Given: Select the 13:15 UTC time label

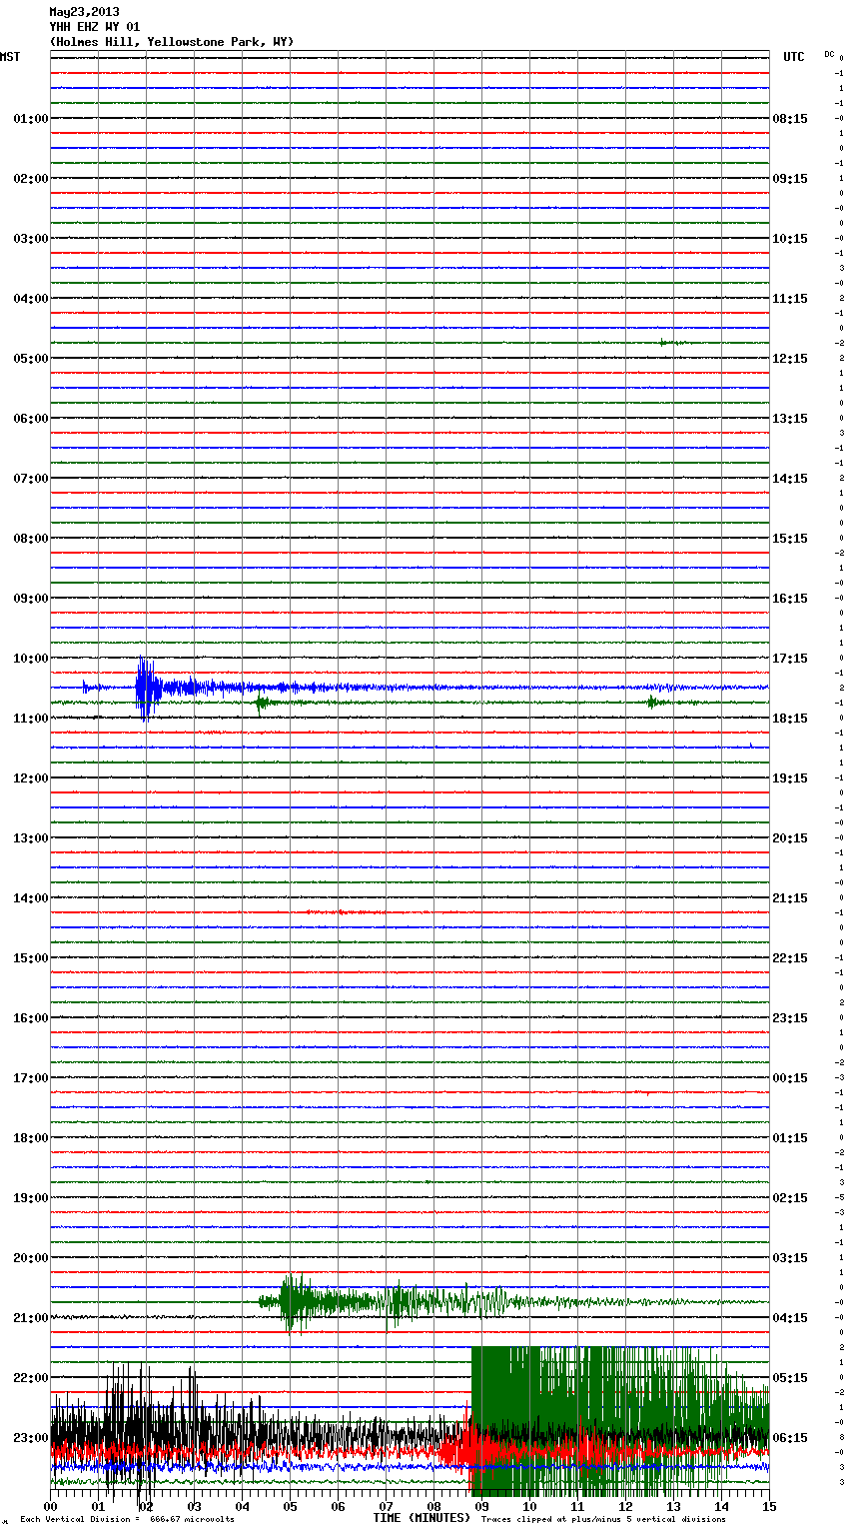Looking at the screenshot, I should tap(790, 419).
